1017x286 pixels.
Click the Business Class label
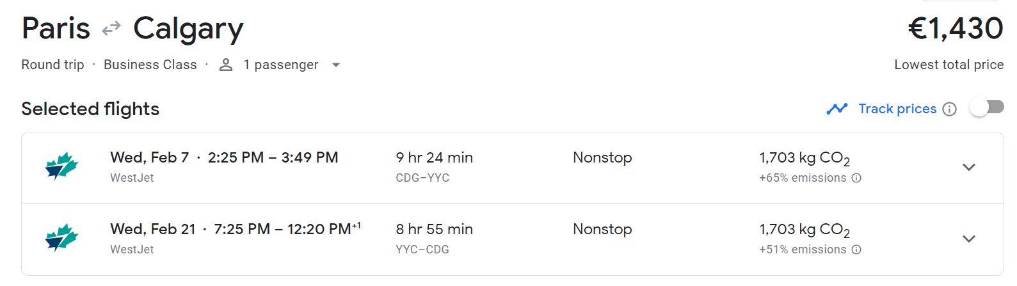point(150,65)
